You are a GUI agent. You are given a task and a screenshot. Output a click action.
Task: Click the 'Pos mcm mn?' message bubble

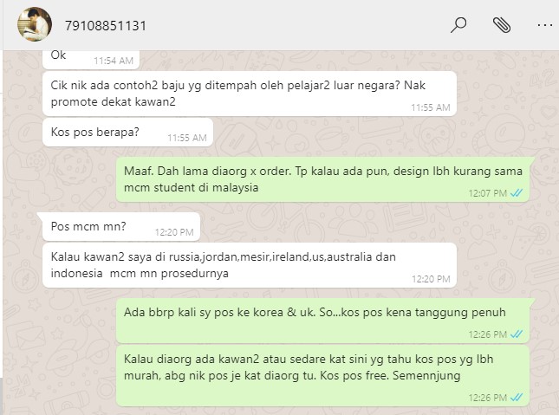(120, 227)
